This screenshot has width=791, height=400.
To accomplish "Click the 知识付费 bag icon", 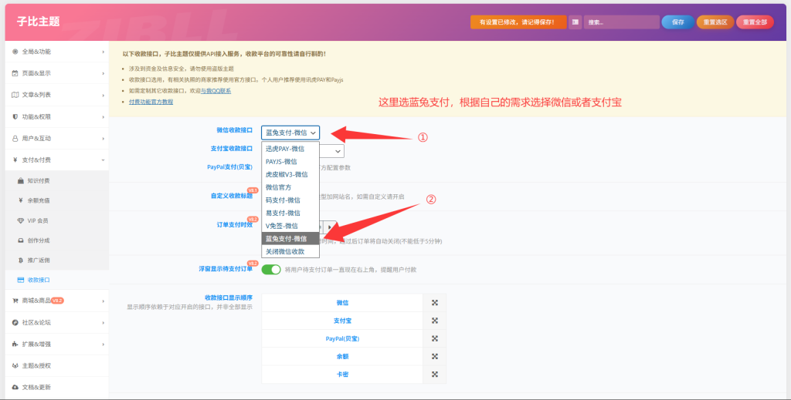I will coord(21,180).
